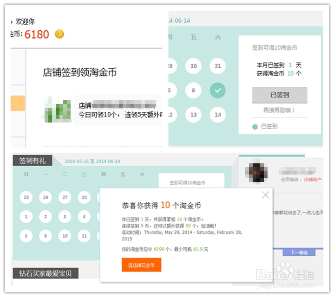The width and height of the screenshot is (334, 297).
Task: Select calendar day 10
Action: pyautogui.click(x=65, y=236)
